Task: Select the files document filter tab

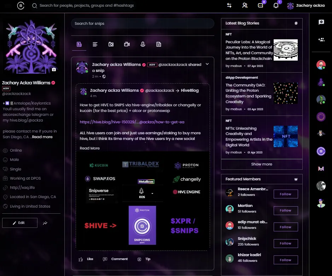Action: [159, 44]
